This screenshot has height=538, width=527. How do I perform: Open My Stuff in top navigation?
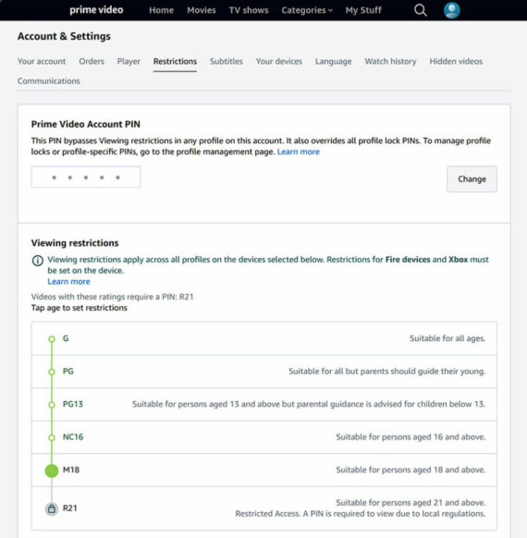point(363,10)
